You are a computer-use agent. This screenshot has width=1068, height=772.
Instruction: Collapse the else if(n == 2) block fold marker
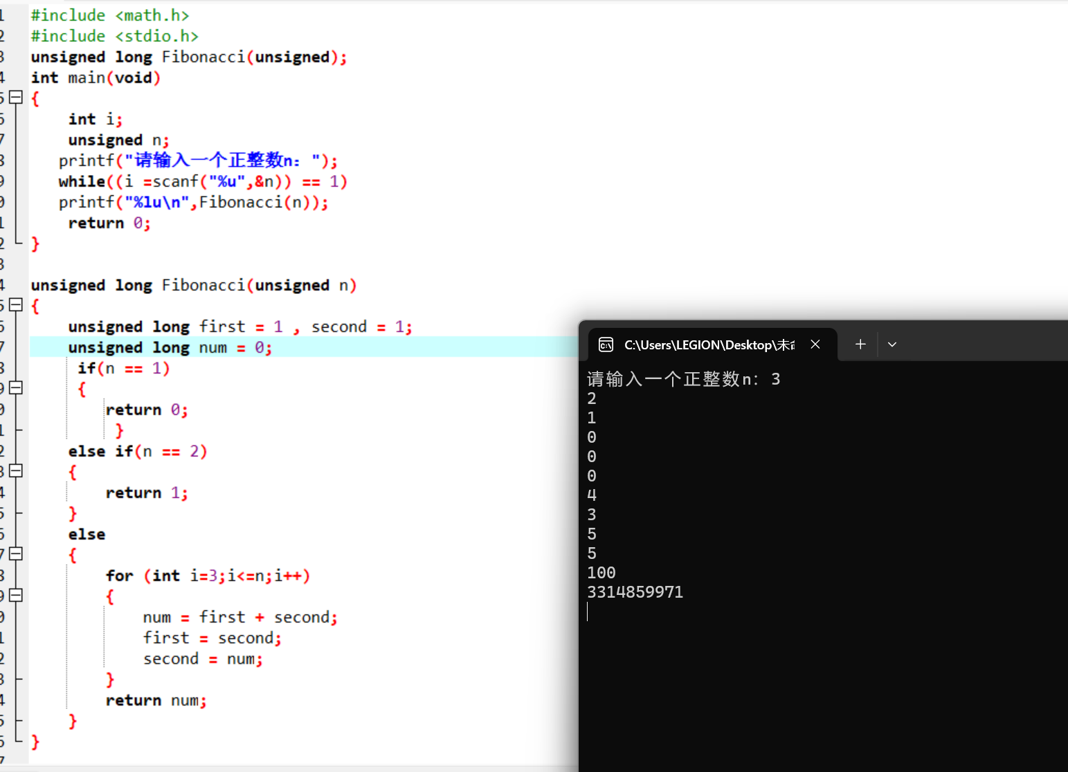[x=16, y=471]
